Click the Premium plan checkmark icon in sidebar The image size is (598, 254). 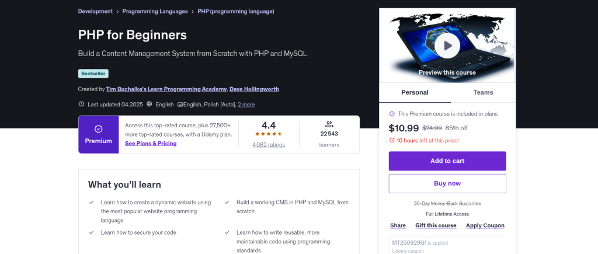pyautogui.click(x=392, y=114)
